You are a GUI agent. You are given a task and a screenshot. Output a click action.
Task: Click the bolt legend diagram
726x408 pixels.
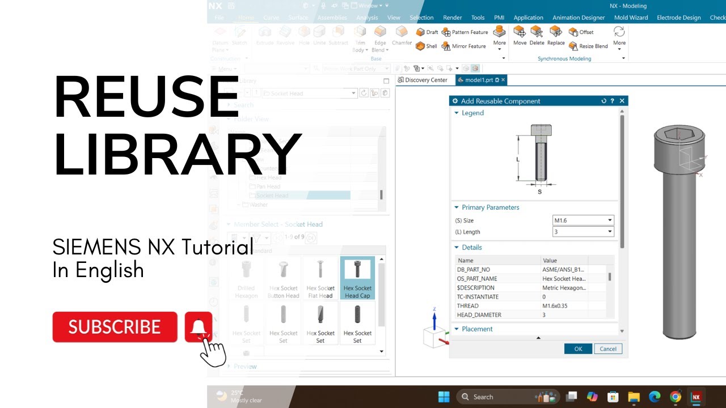point(536,158)
